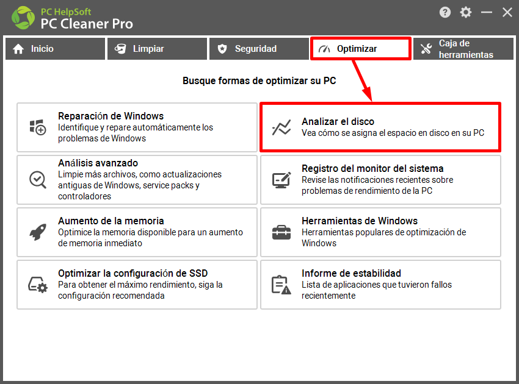The image size is (519, 384).
Task: Open the Caja de herramientas tab
Action: click(463, 49)
